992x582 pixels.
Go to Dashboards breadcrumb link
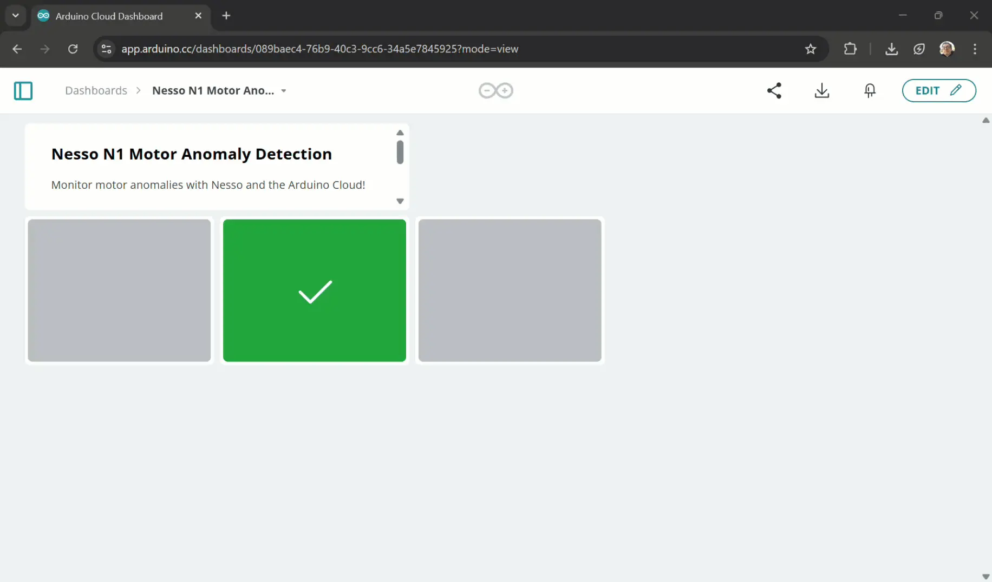click(x=96, y=90)
